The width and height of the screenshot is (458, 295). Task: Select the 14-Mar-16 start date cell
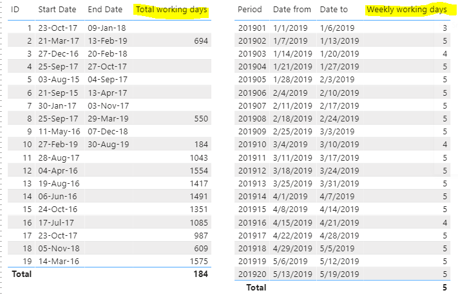click(x=59, y=261)
